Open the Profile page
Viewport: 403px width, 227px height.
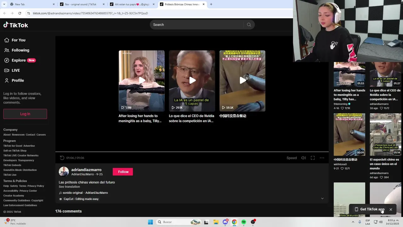point(14,80)
